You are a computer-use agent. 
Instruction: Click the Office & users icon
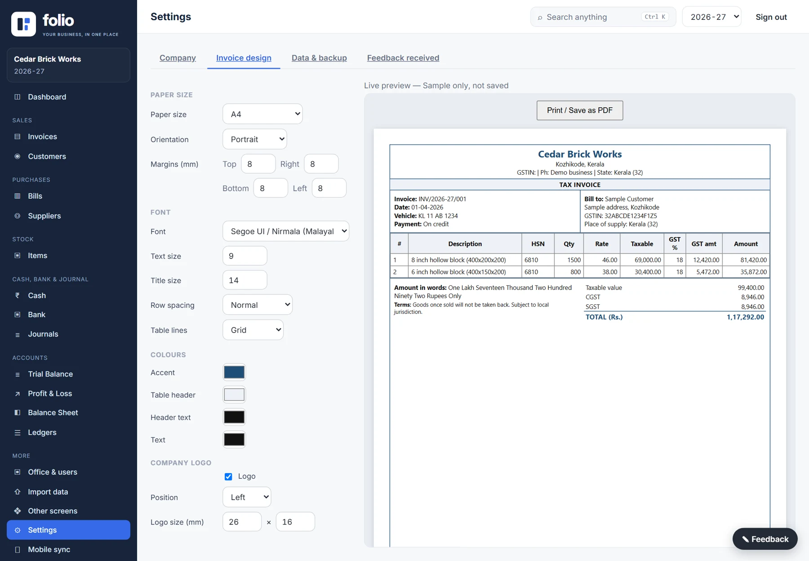pyautogui.click(x=18, y=472)
